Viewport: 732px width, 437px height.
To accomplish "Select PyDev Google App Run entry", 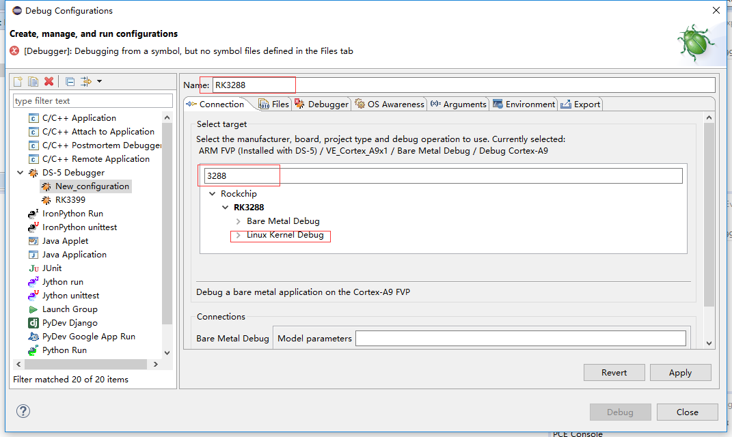I will tap(89, 336).
